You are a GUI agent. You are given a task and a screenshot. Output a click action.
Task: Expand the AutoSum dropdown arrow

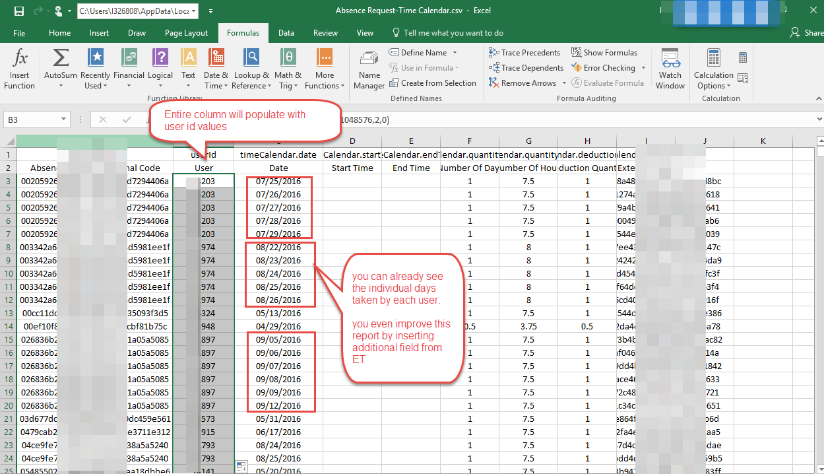[x=61, y=86]
